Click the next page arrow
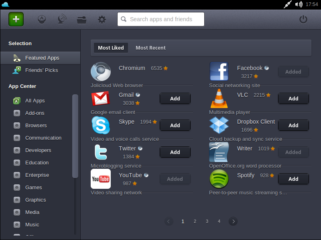The image size is (321, 240). (x=233, y=221)
